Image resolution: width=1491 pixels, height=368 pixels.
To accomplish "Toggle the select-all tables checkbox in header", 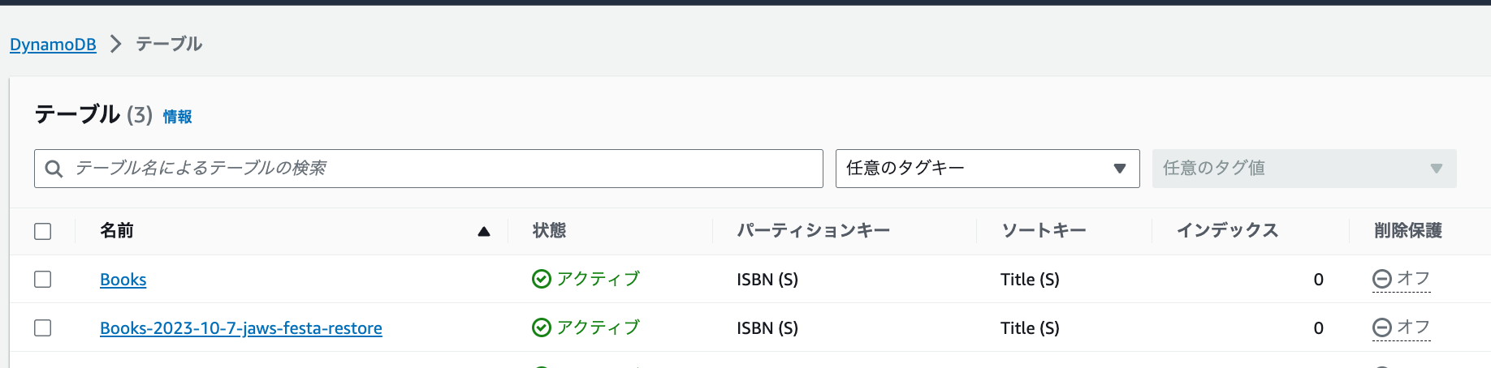I will coord(43,231).
